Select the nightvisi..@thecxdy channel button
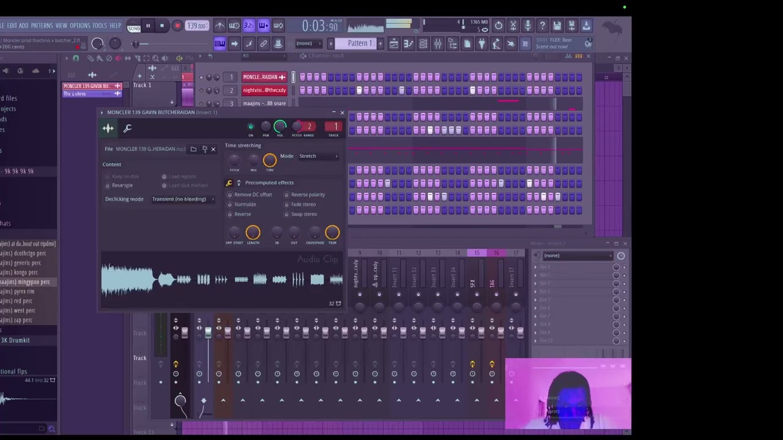The width and height of the screenshot is (783, 440). pyautogui.click(x=264, y=90)
